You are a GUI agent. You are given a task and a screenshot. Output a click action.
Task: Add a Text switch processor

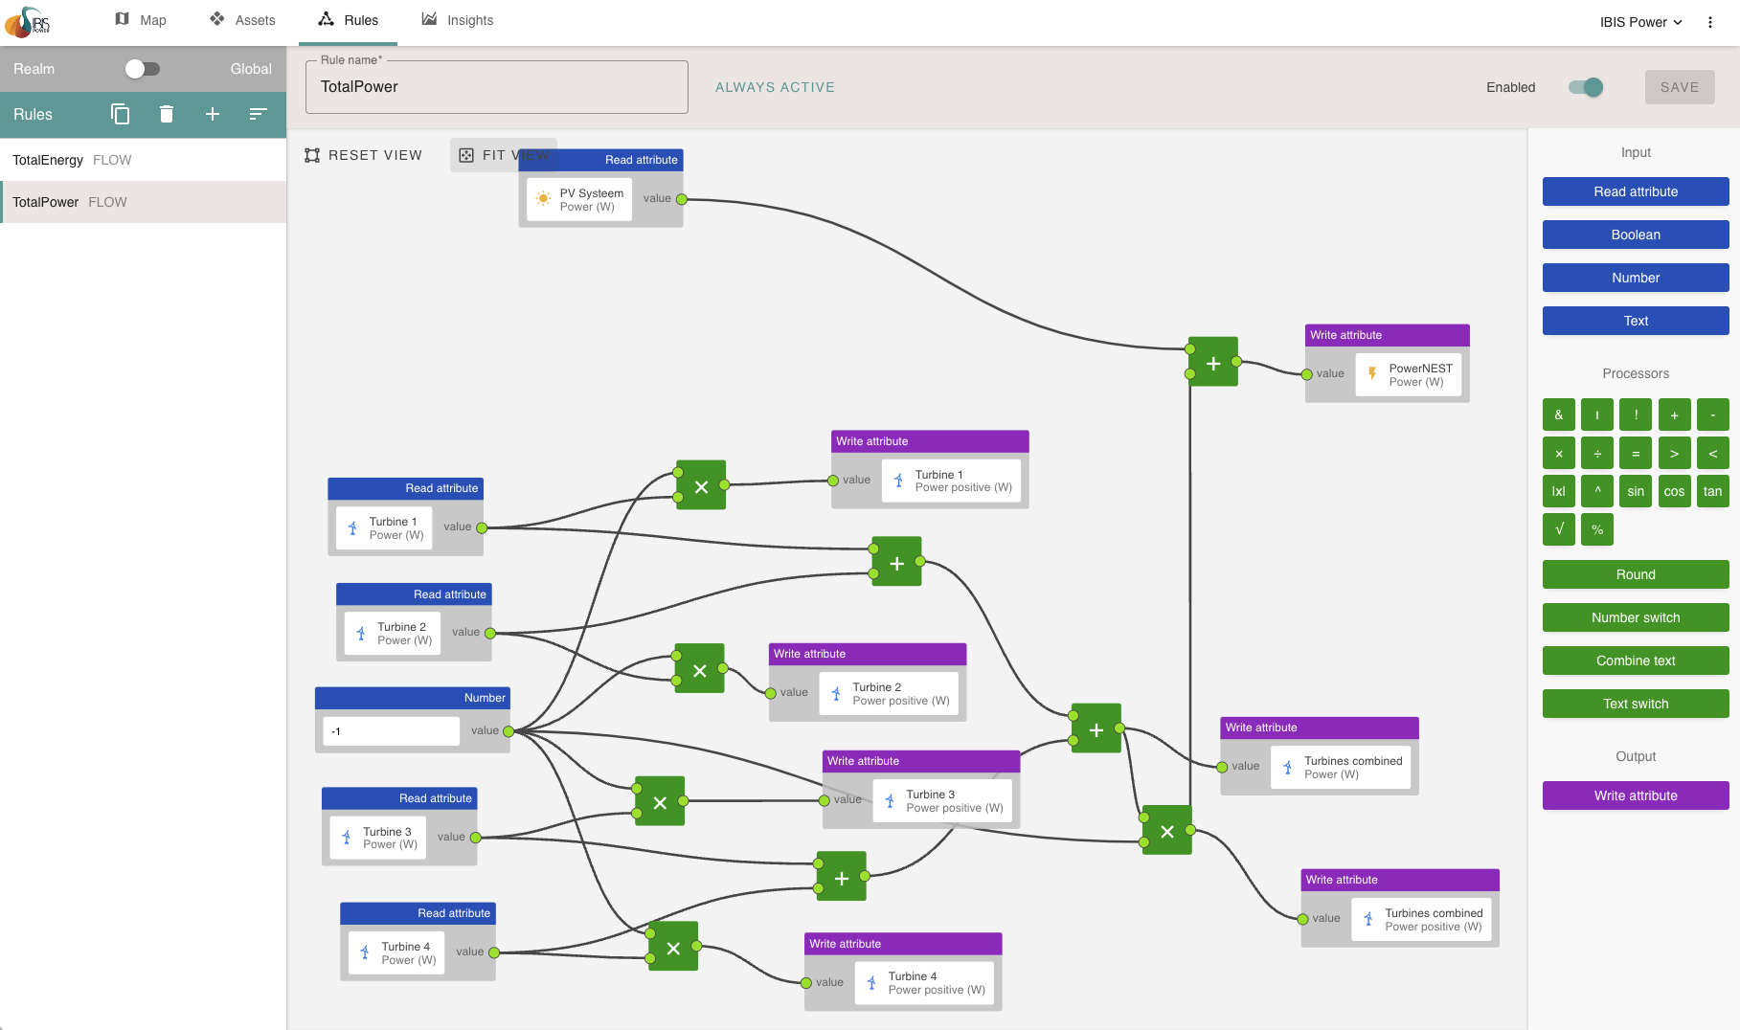coord(1636,704)
